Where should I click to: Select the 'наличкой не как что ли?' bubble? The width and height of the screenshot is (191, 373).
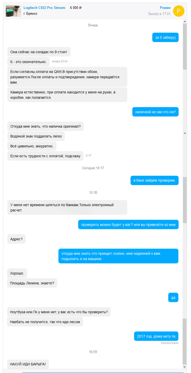(x=156, y=112)
